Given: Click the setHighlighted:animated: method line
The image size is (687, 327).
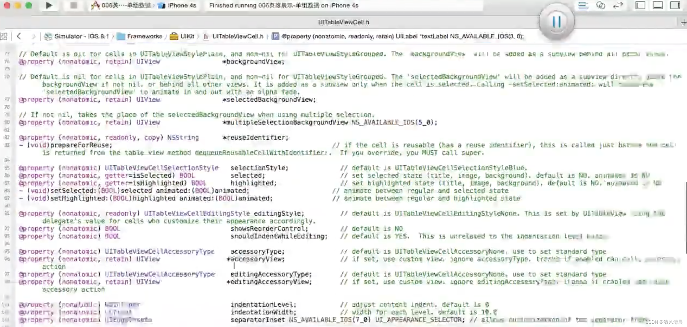Looking at the screenshot, I should [146, 198].
